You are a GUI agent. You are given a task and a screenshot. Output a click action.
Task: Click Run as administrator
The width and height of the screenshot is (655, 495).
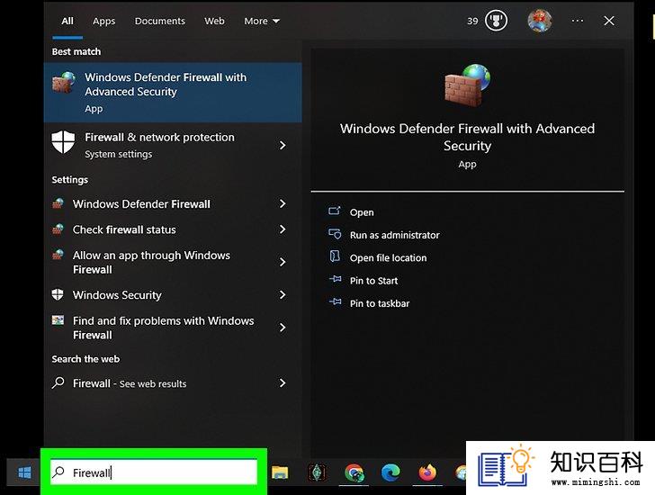tap(395, 235)
